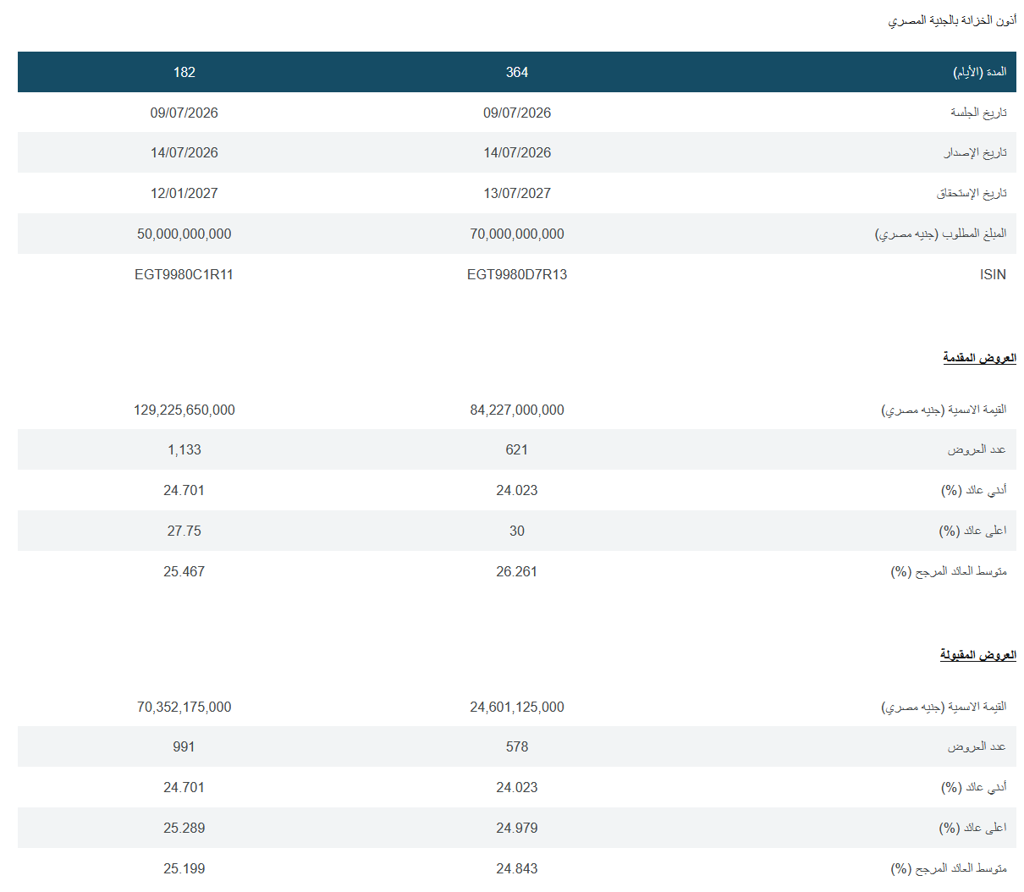Viewport: 1024px width, 892px height.
Task: Click the 'تاريخ الجلسة' row label
Action: coord(978,113)
